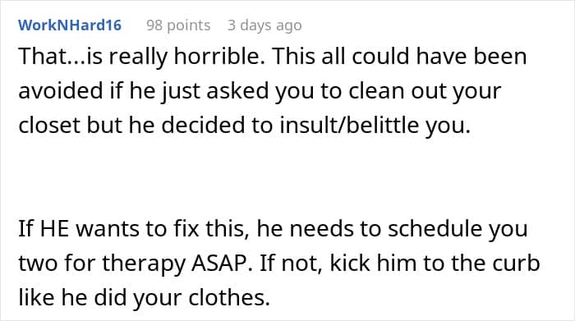Screen dimensions: 575x321
Task: Click the word therapy in the comment
Action: point(144,263)
